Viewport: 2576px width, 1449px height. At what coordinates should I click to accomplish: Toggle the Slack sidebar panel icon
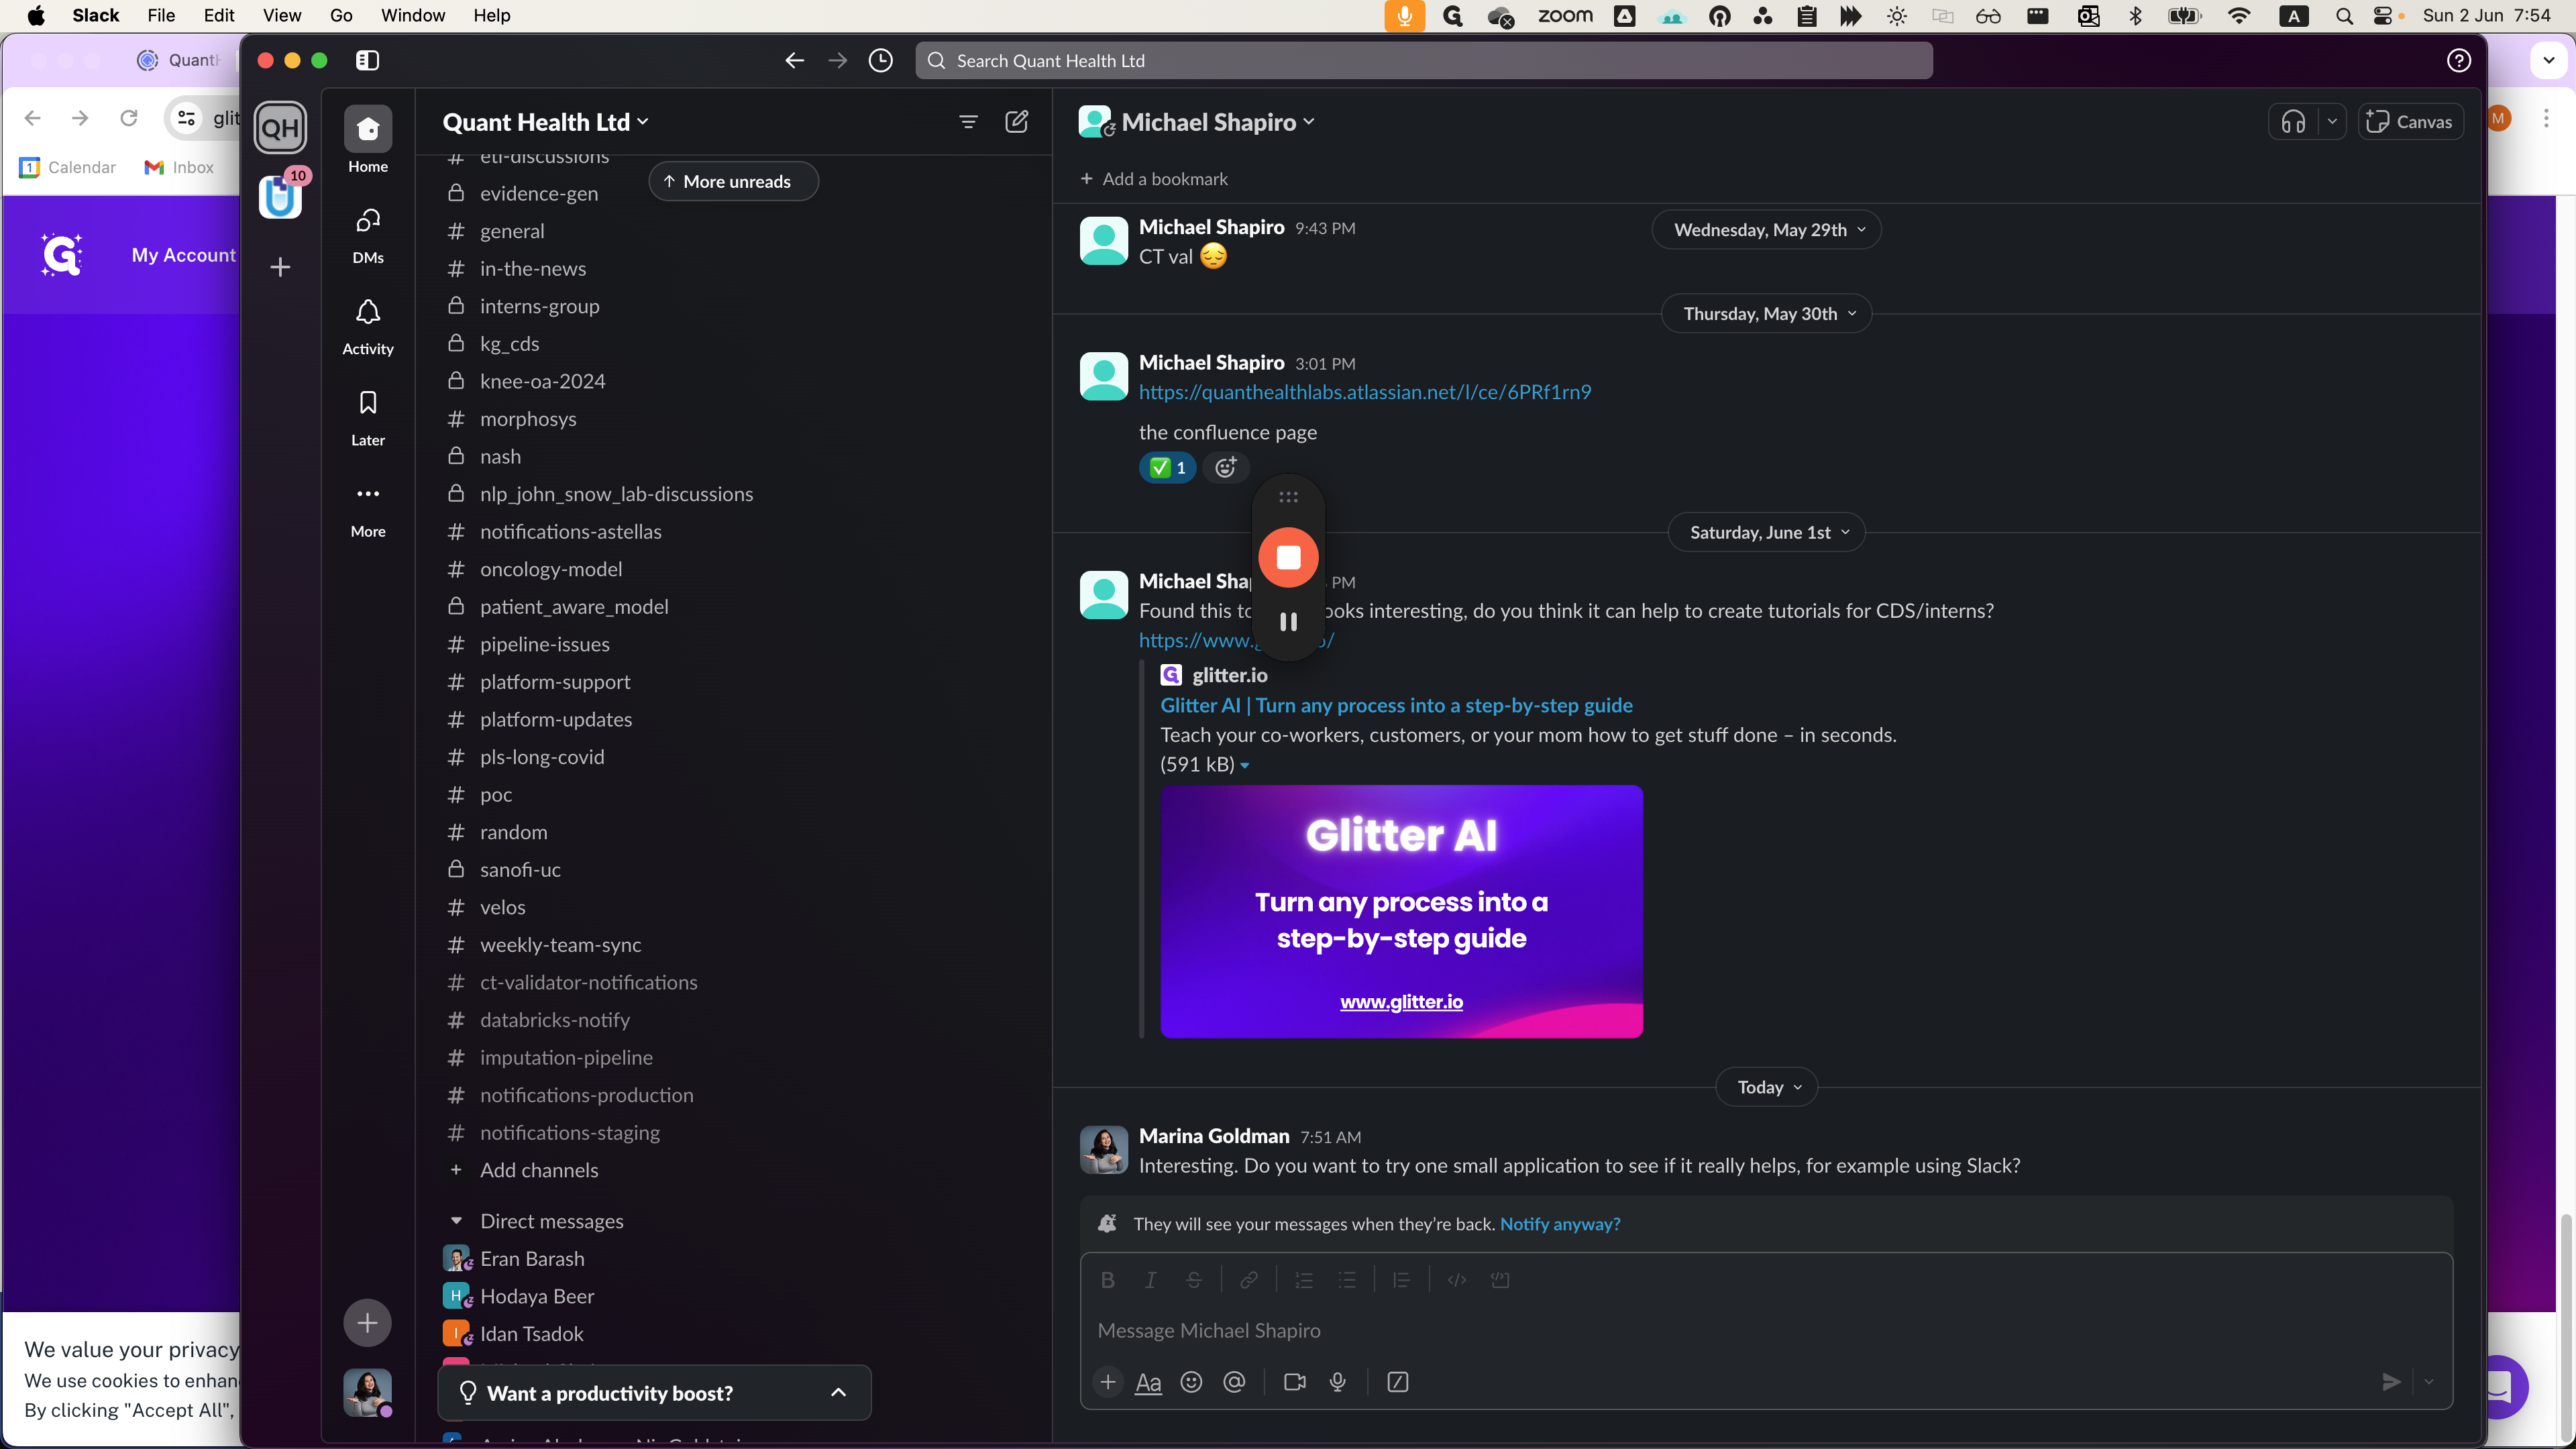pos(367,60)
